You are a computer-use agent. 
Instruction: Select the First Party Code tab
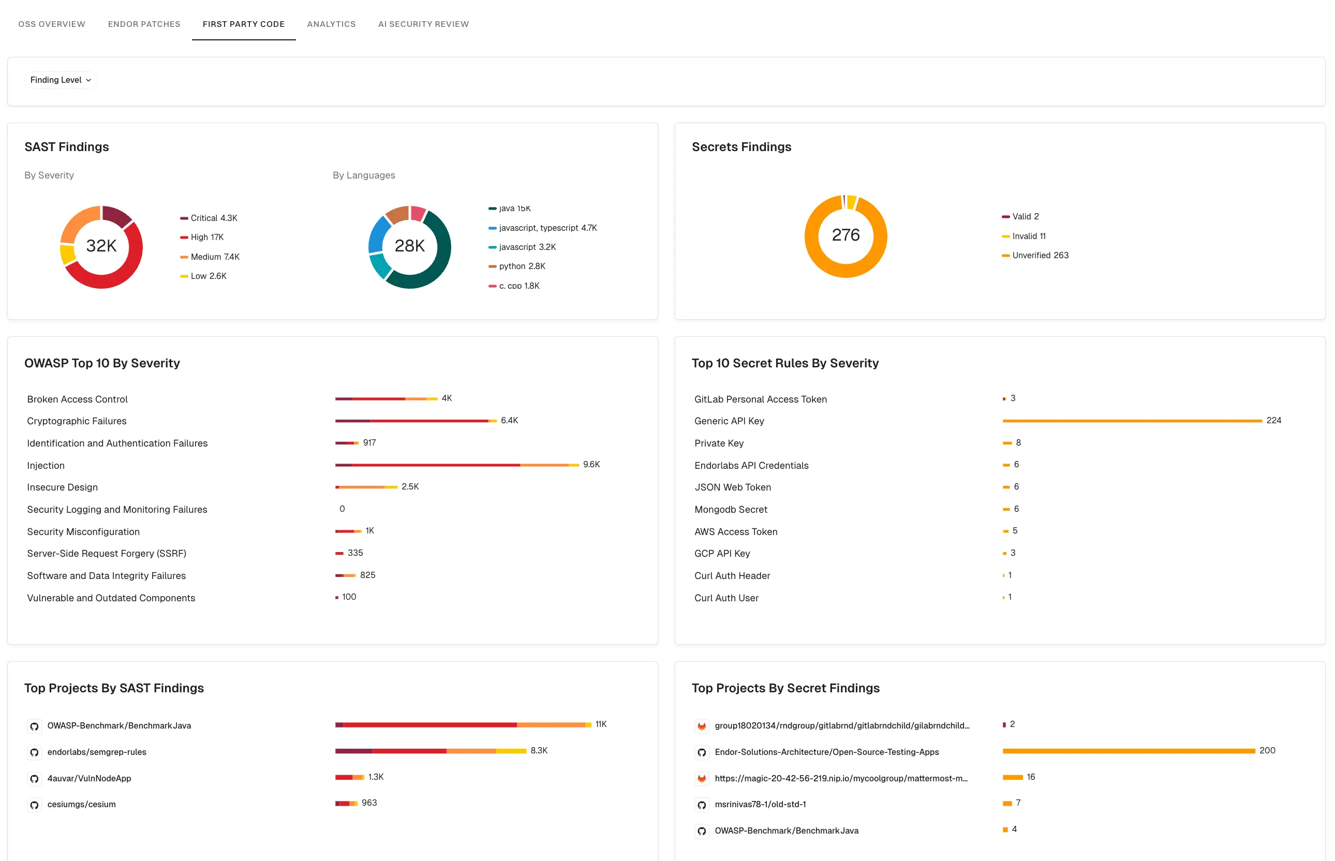pyautogui.click(x=244, y=24)
